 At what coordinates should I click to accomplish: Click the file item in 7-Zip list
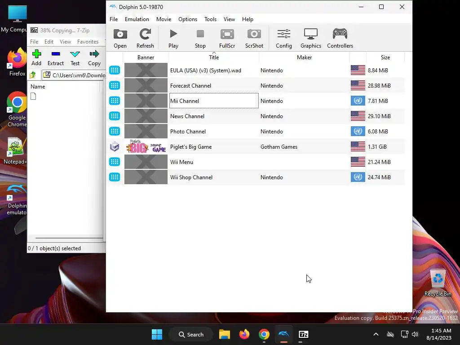pyautogui.click(x=33, y=96)
